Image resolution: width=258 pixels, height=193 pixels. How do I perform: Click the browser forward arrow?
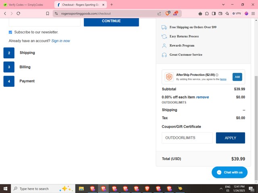(12, 14)
